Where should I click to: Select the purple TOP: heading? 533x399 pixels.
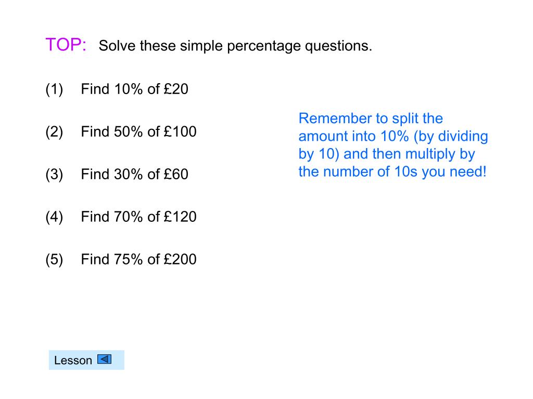tap(66, 45)
